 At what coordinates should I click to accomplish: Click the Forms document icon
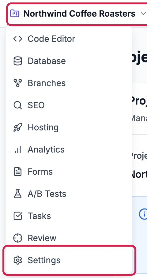18,172
